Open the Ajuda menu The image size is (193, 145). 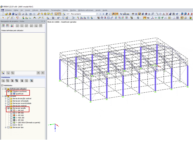point(105,10)
